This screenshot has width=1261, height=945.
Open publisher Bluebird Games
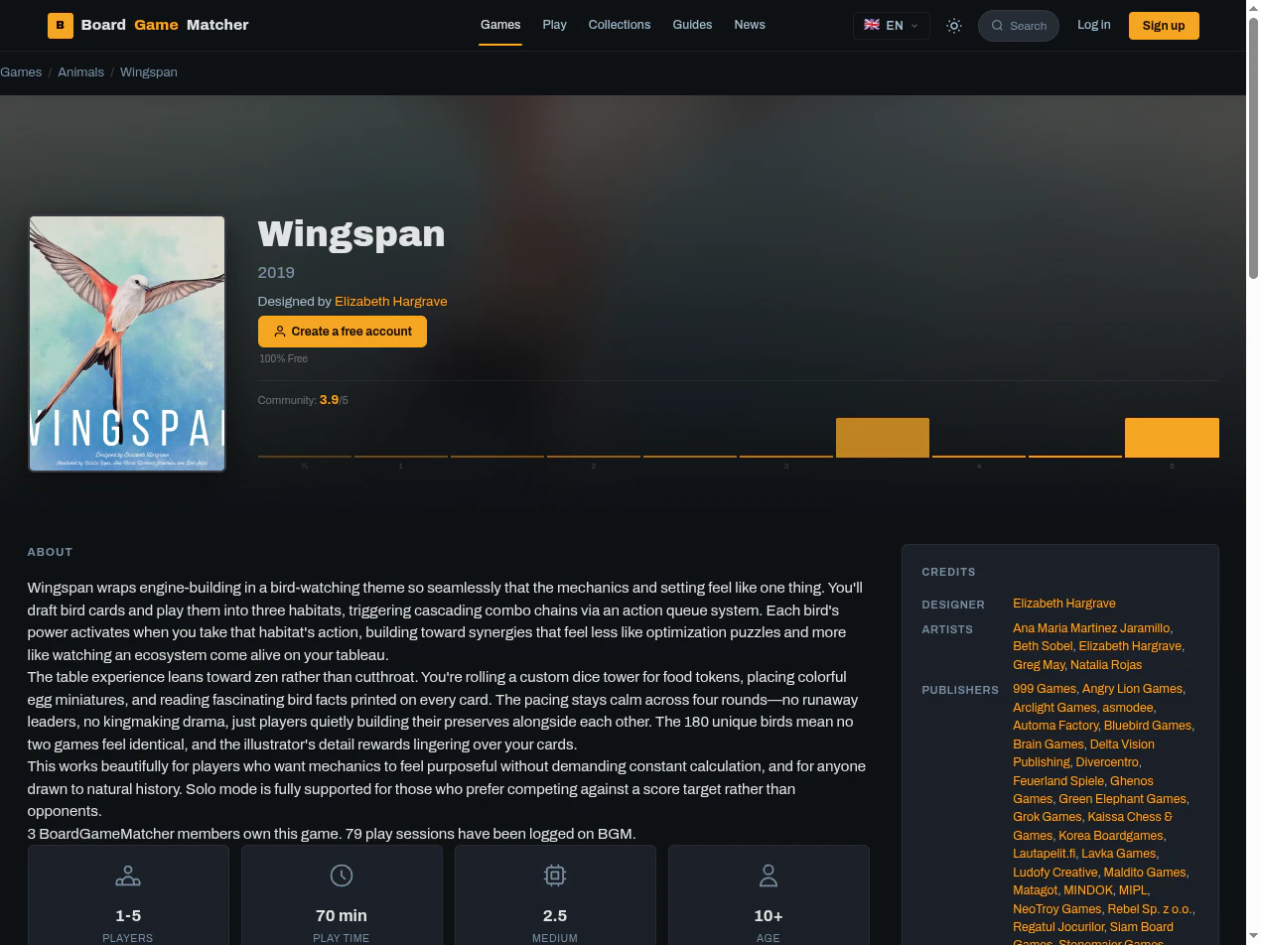[1148, 726]
